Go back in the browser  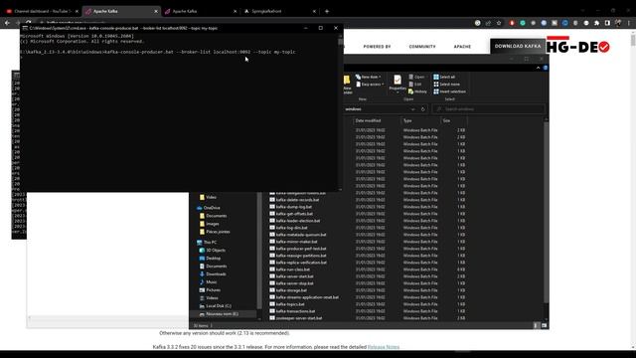pos(7,23)
